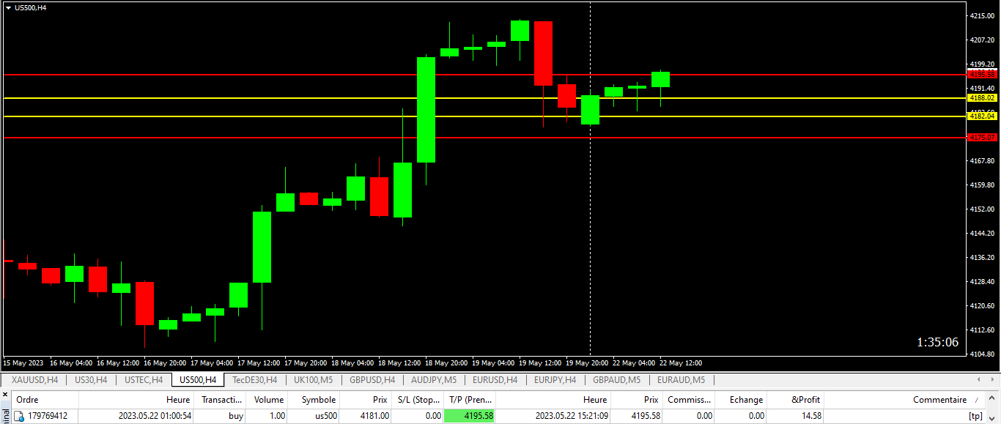Viewport: 1001px width, 424px height.
Task: Select the yellow 4182.04 price line label
Action: tap(982, 116)
